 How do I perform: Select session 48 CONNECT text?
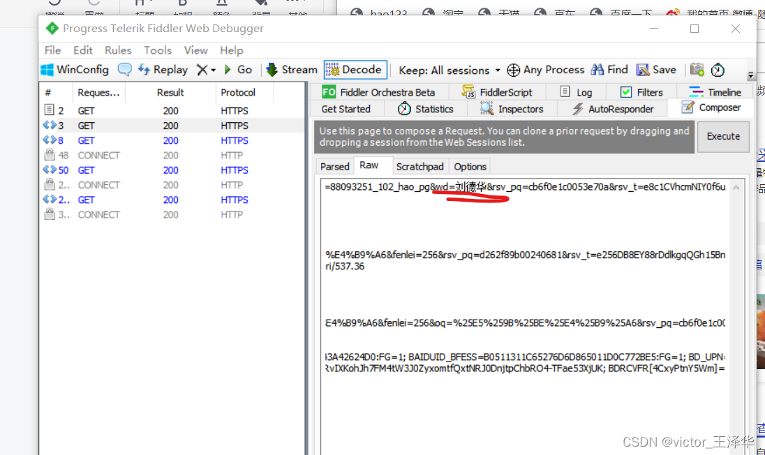[x=98, y=156]
